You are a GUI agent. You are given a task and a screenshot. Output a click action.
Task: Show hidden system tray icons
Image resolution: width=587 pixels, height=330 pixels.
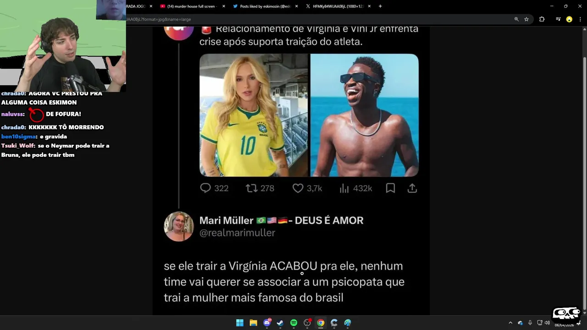(x=510, y=323)
